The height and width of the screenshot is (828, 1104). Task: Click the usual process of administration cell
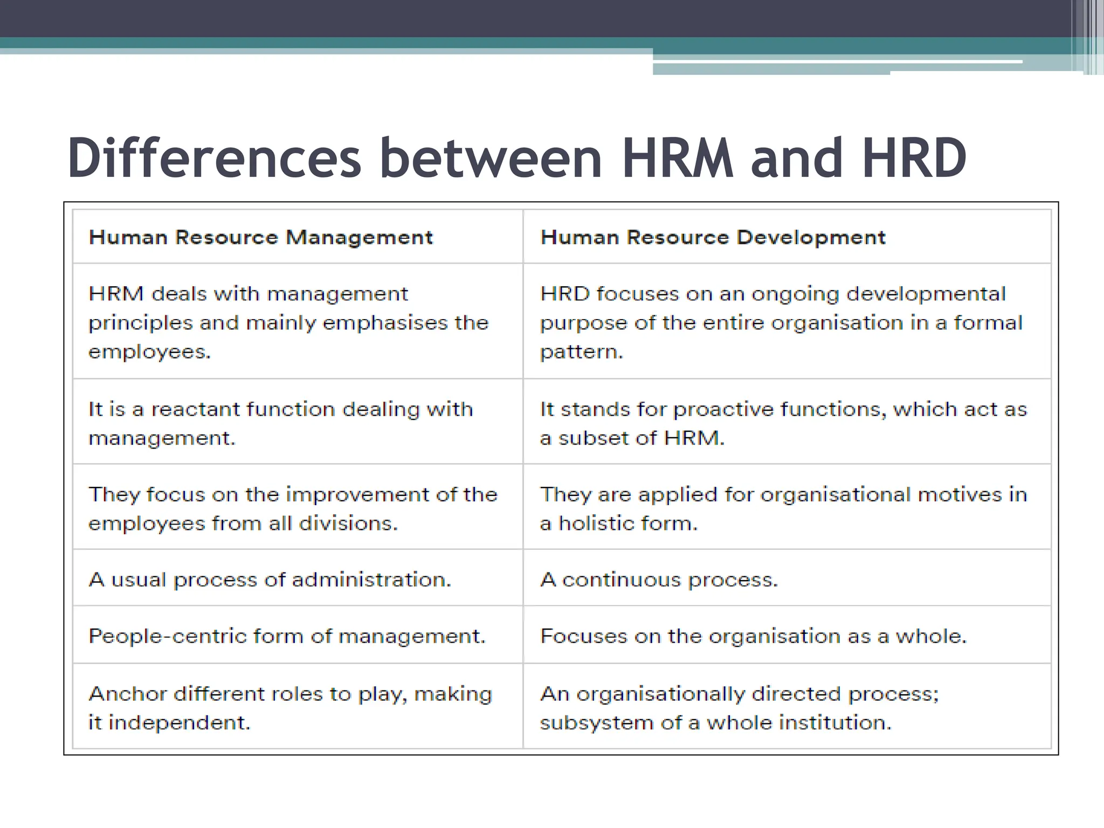(270, 579)
